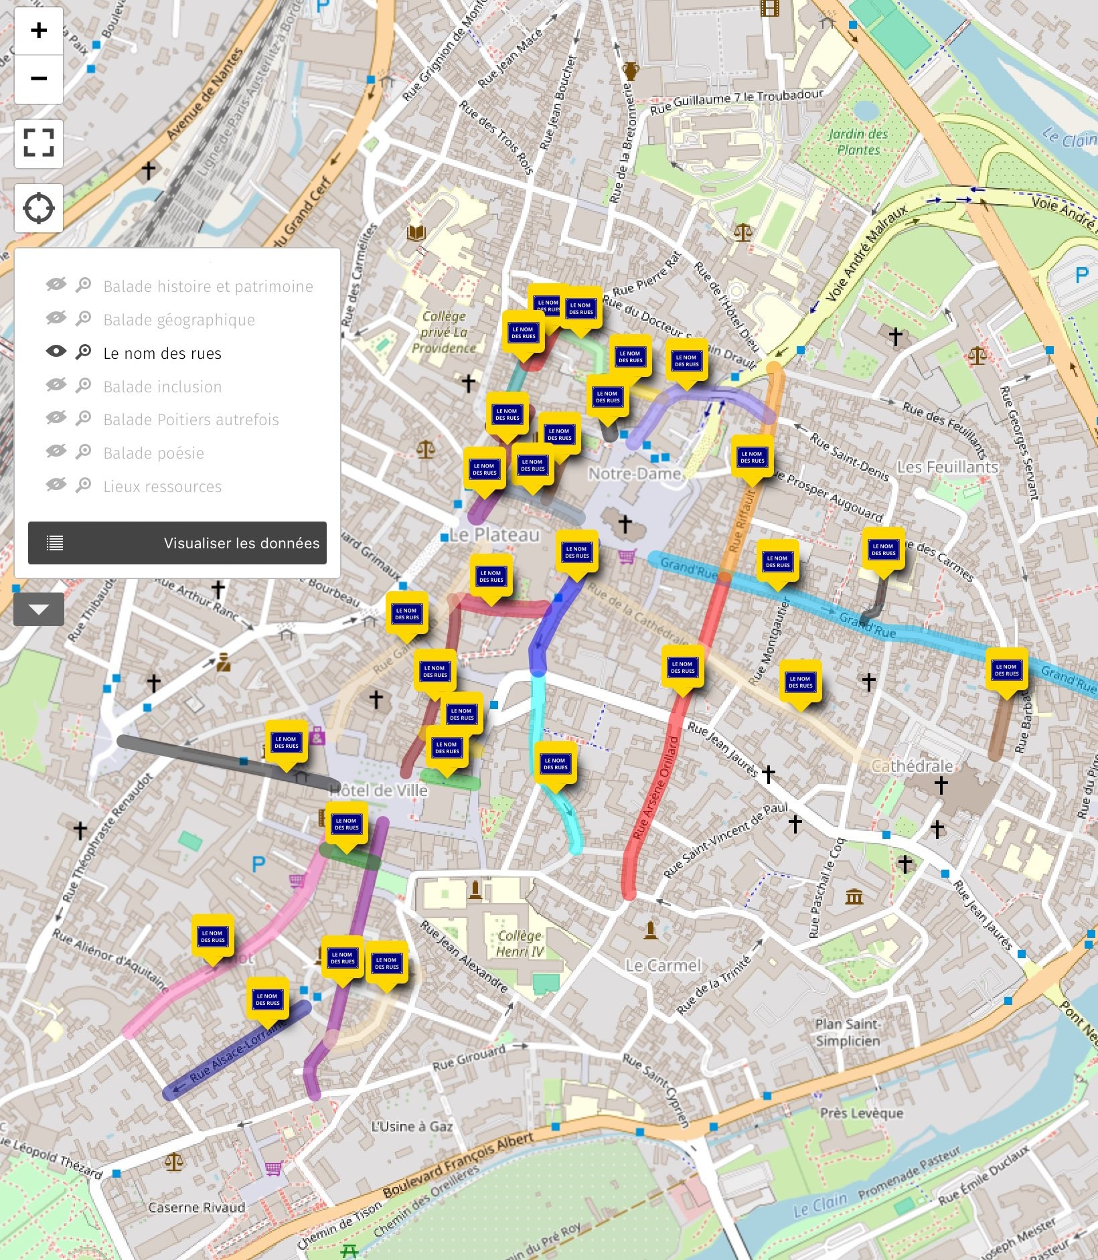Click the zoom in plus button
The height and width of the screenshot is (1260, 1098).
tap(39, 31)
